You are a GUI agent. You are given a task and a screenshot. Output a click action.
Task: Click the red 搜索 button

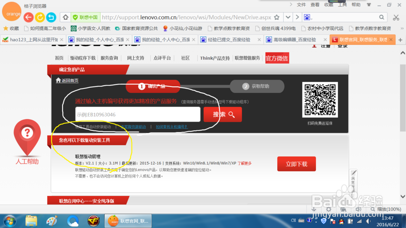222,114
